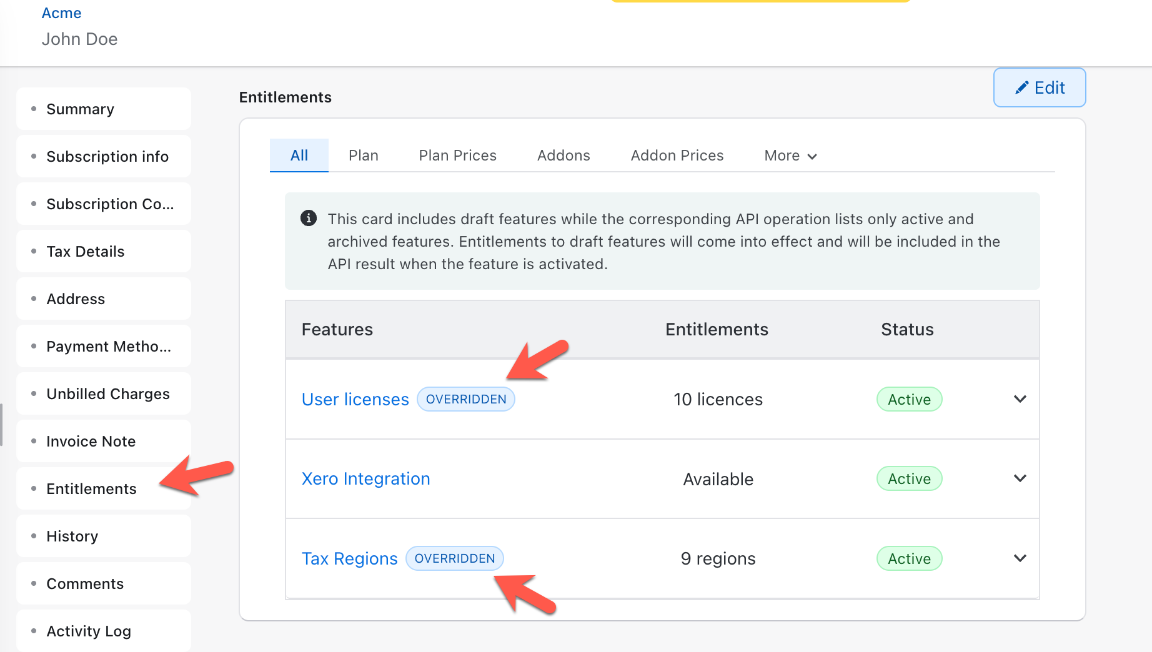Open the User licenses feature link
Screen dimensions: 1152x652
coord(355,399)
